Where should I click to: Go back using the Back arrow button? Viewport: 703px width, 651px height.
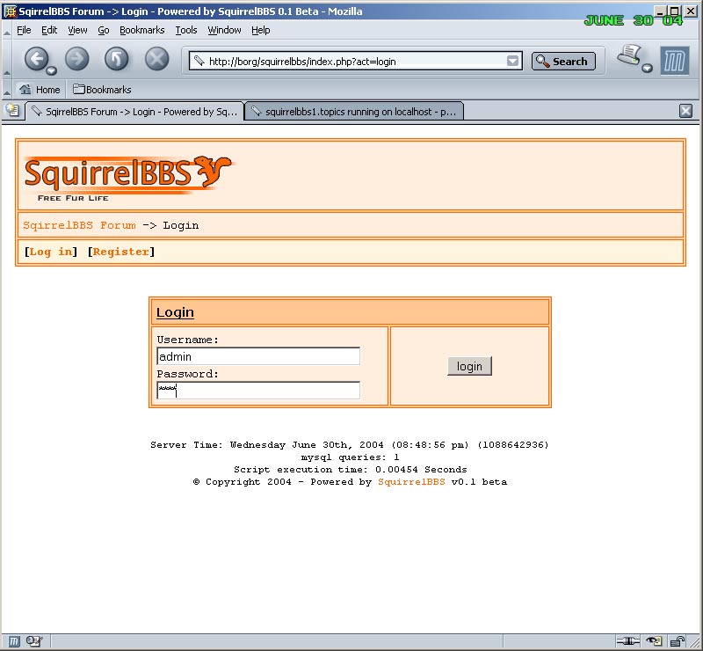(36, 58)
